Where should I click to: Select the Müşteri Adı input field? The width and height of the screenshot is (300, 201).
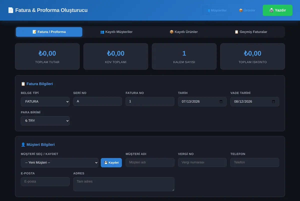[x=150, y=162]
